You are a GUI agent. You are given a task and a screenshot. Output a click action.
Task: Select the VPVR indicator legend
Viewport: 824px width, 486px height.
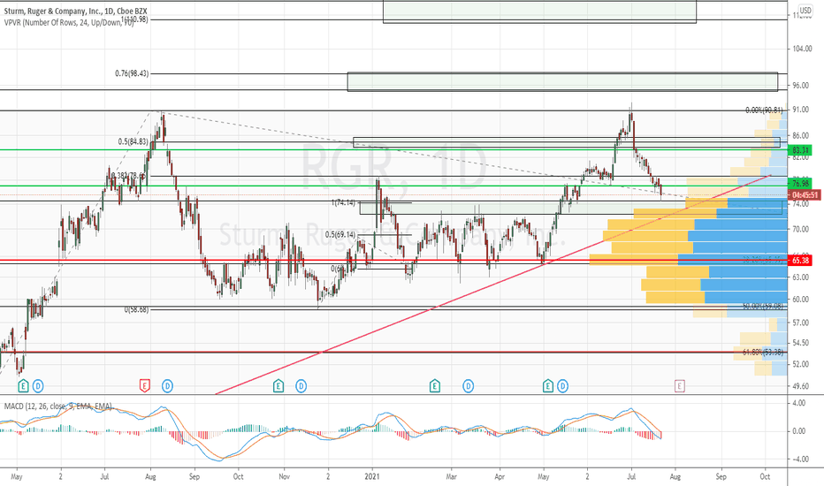[68, 22]
